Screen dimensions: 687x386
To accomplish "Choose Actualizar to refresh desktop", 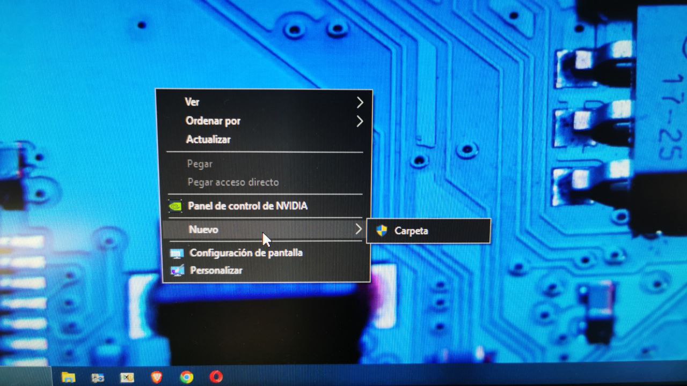I will click(265, 139).
